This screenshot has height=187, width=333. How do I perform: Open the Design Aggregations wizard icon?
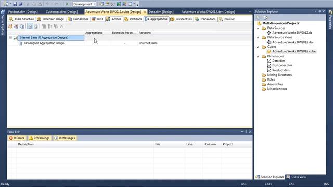pyautogui.click(x=10, y=26)
